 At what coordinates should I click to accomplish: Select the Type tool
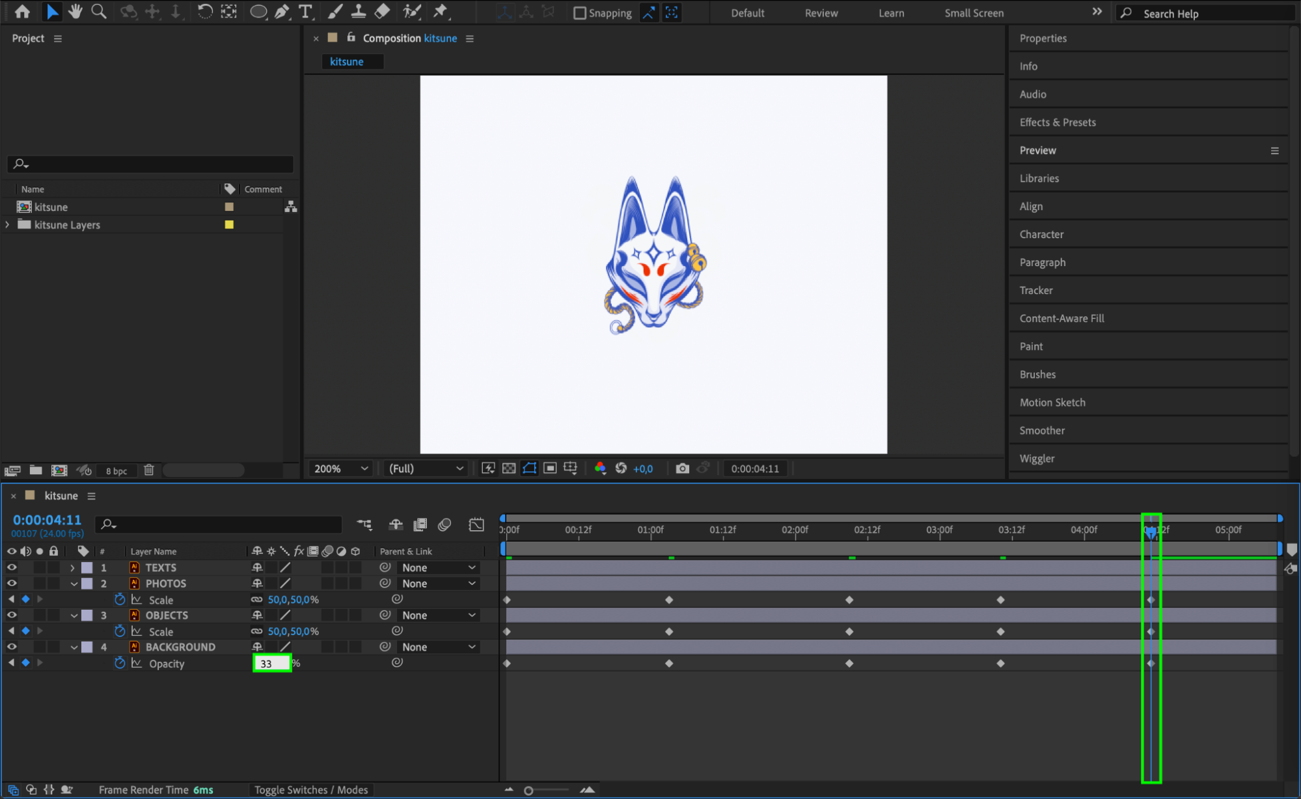305,12
